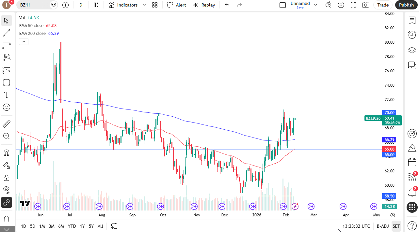Collapse the indicator legend chevron
Screen dimensions: 419x232
(x=24, y=41)
